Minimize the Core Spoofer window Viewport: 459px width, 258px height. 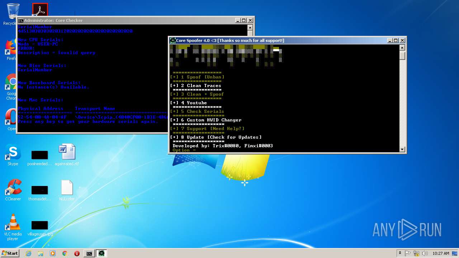tap(390, 40)
